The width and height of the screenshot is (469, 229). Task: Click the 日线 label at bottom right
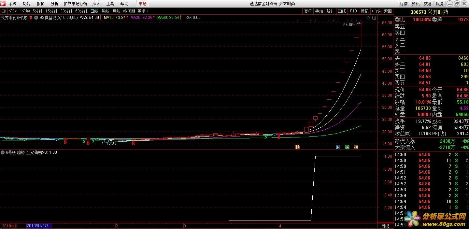click(x=385, y=226)
